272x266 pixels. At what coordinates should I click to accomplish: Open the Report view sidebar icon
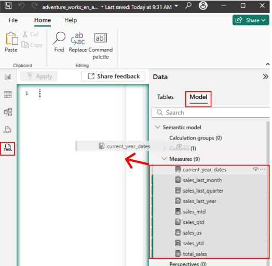[x=8, y=77]
